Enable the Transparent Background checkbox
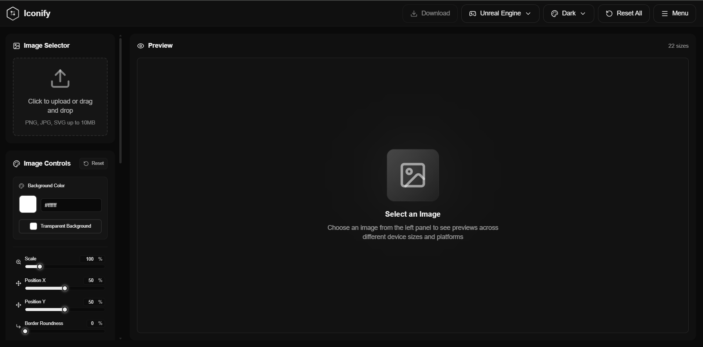 [x=33, y=226]
